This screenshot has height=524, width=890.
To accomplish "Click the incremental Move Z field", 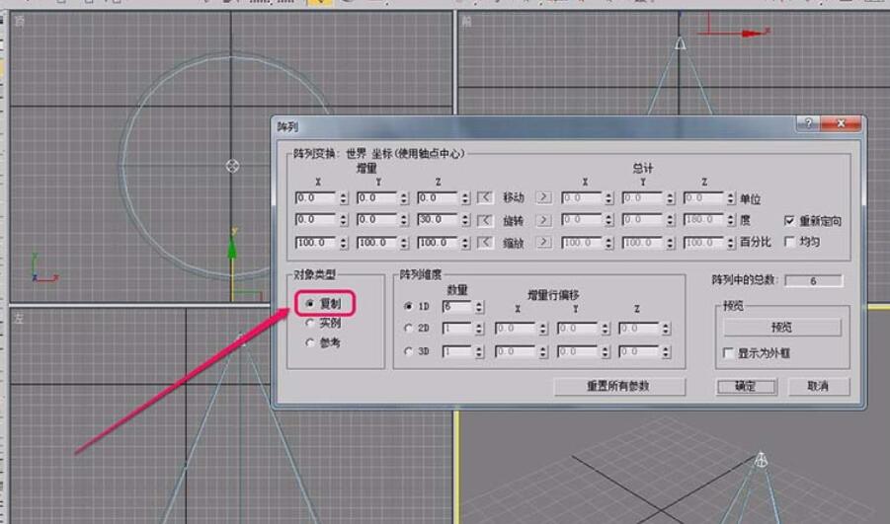I will tap(439, 198).
